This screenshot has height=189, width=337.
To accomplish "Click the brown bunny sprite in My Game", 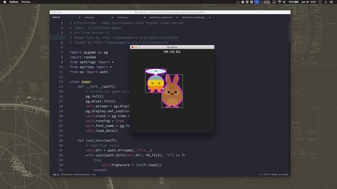I will point(172,91).
